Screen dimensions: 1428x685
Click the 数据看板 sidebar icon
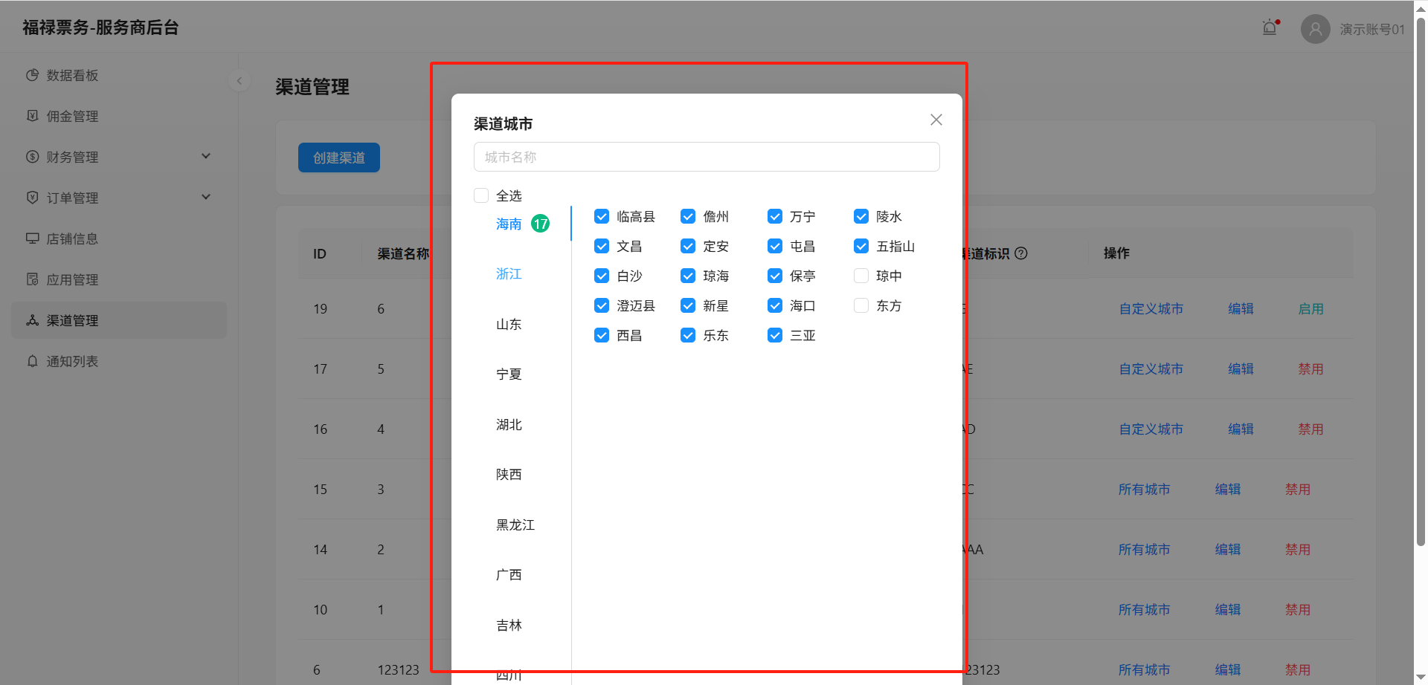32,75
